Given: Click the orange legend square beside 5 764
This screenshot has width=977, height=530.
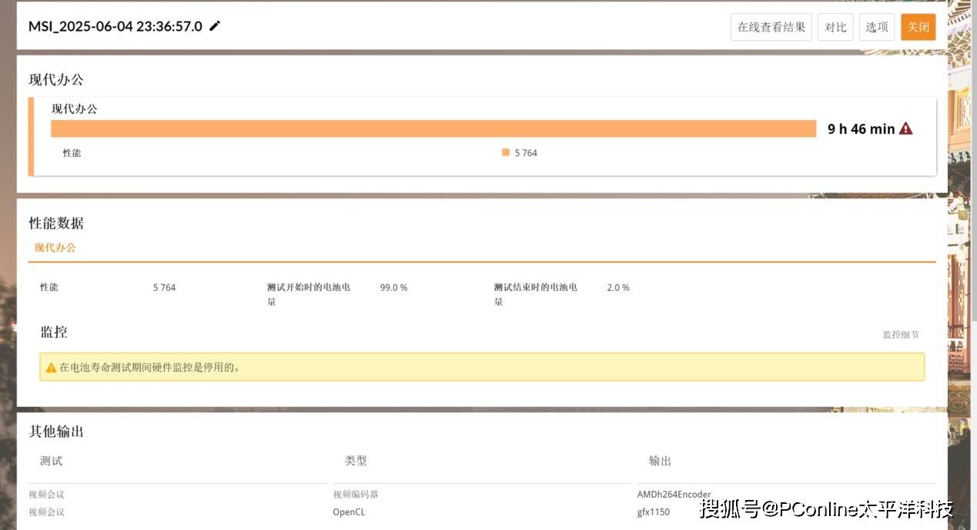Looking at the screenshot, I should (506, 152).
